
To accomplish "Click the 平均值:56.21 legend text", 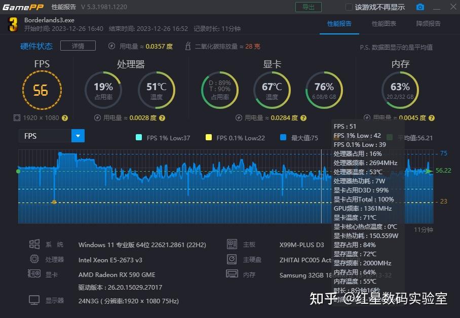I will tap(415, 138).
